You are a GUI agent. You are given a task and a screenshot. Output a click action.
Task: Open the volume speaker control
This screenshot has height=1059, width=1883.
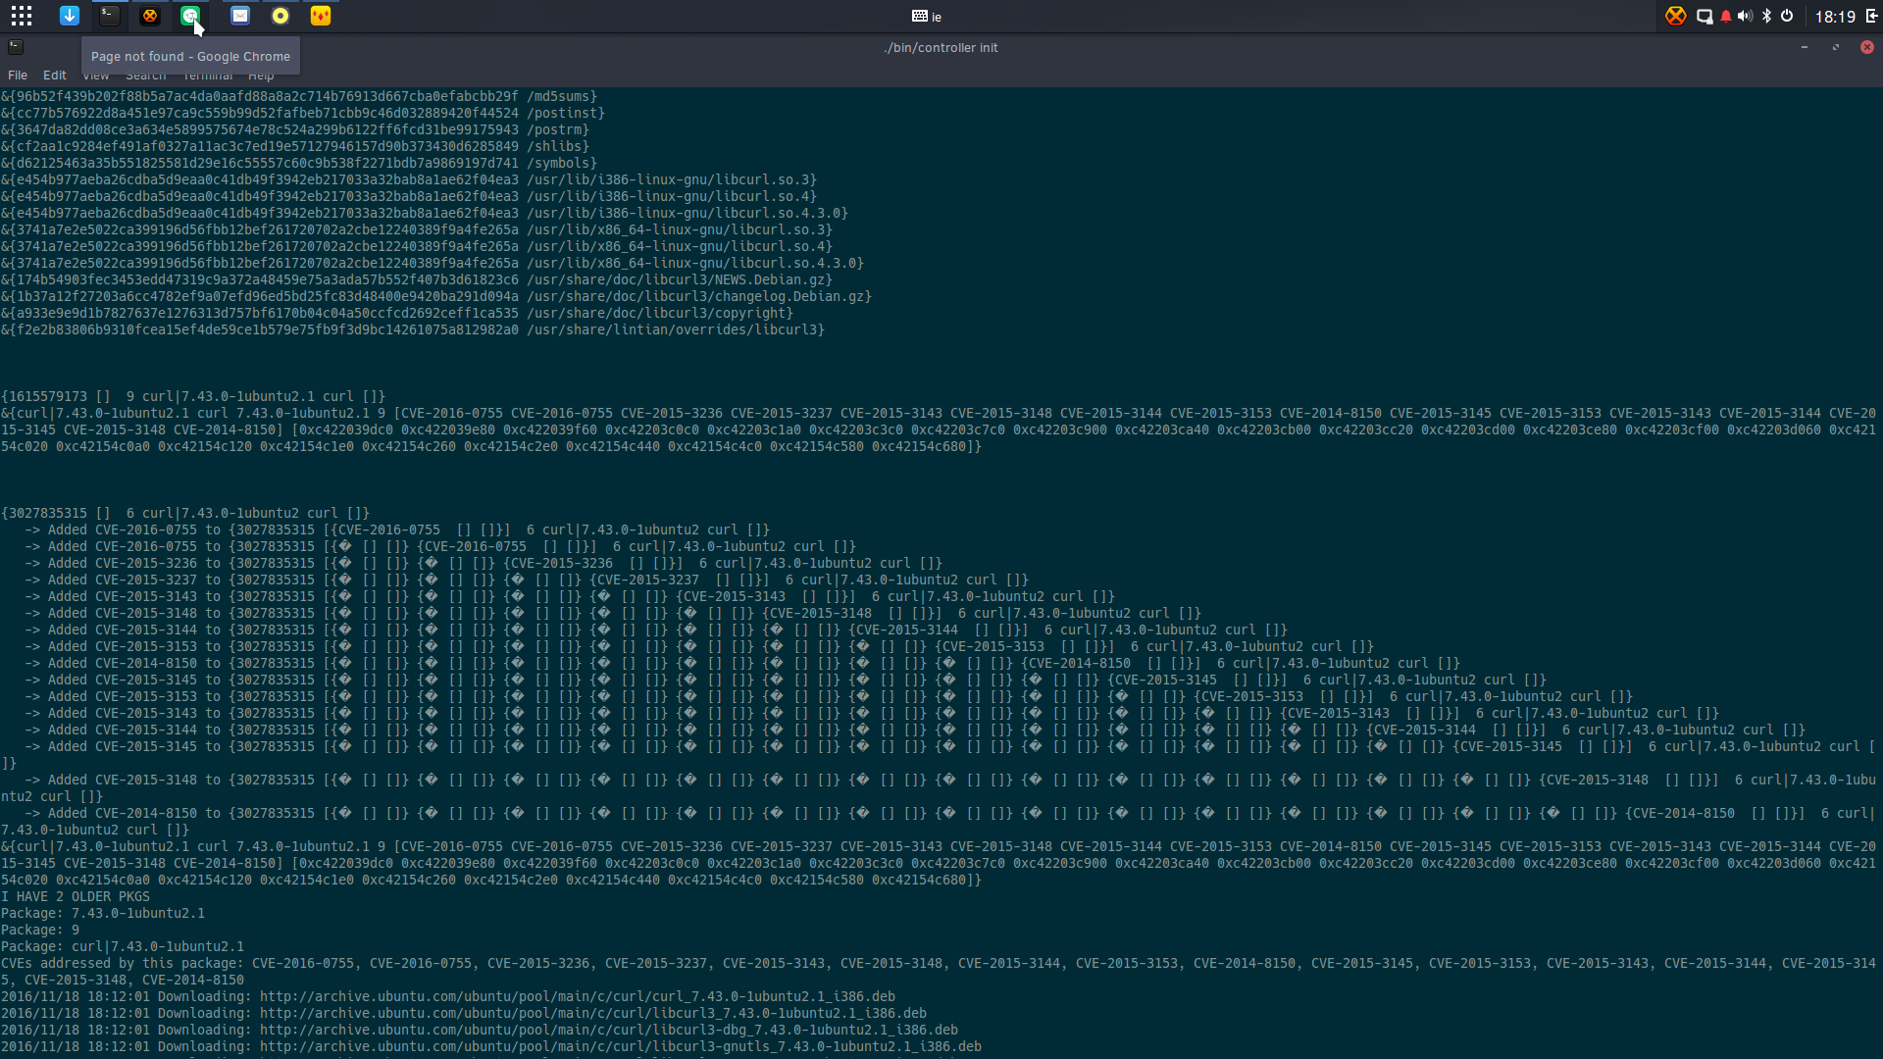(x=1746, y=17)
